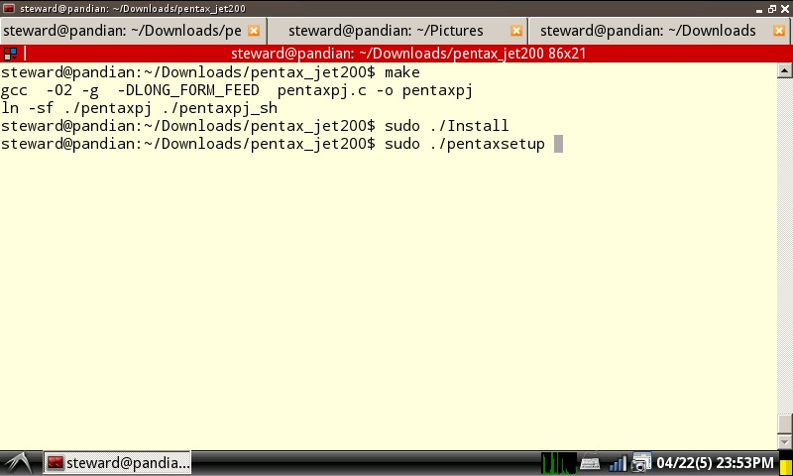Viewport: 793px width, 476px height.
Task: Click the terminal icon in window title bar
Action: pos(9,9)
